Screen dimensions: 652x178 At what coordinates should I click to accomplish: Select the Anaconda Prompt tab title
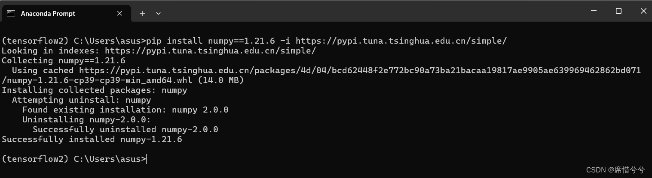[x=48, y=14]
